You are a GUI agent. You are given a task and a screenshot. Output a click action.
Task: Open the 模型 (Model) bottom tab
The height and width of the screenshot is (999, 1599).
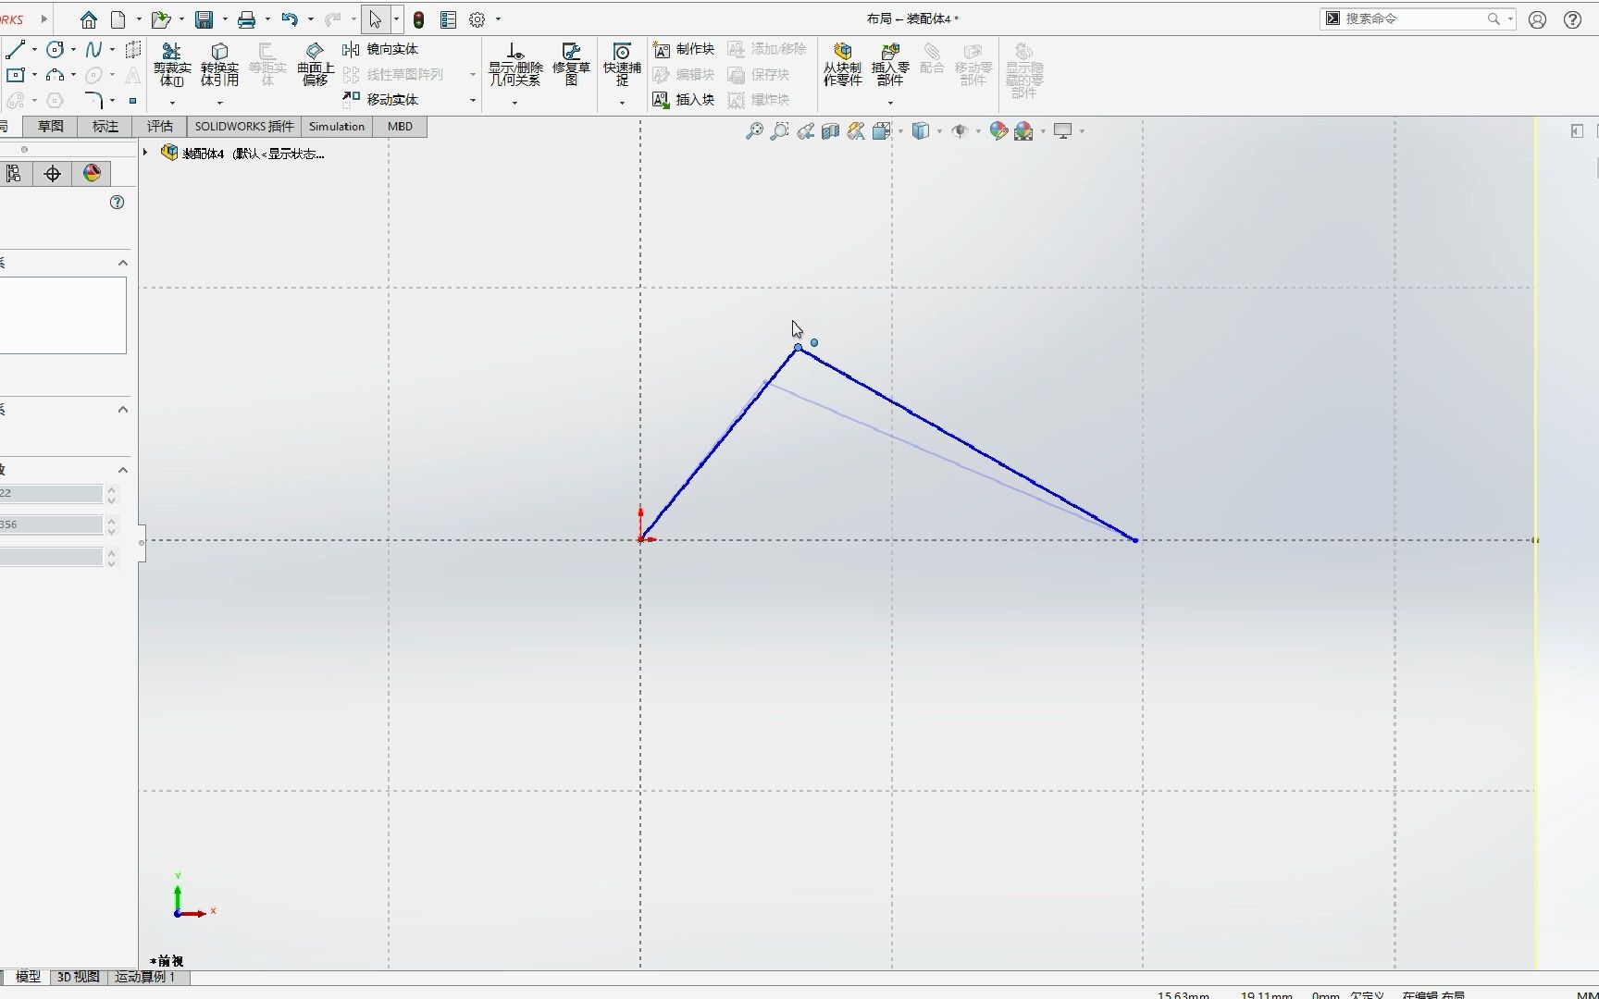(28, 977)
